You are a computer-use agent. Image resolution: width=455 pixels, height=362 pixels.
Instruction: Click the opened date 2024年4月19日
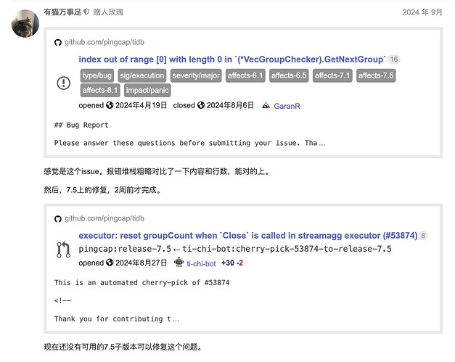click(141, 105)
